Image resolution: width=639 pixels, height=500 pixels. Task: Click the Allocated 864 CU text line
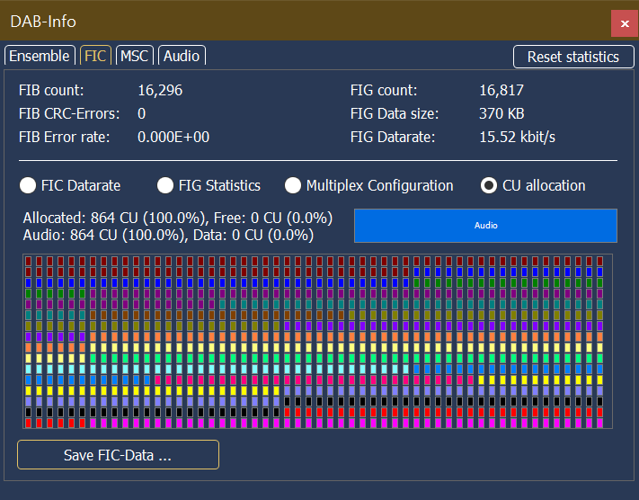(x=178, y=218)
